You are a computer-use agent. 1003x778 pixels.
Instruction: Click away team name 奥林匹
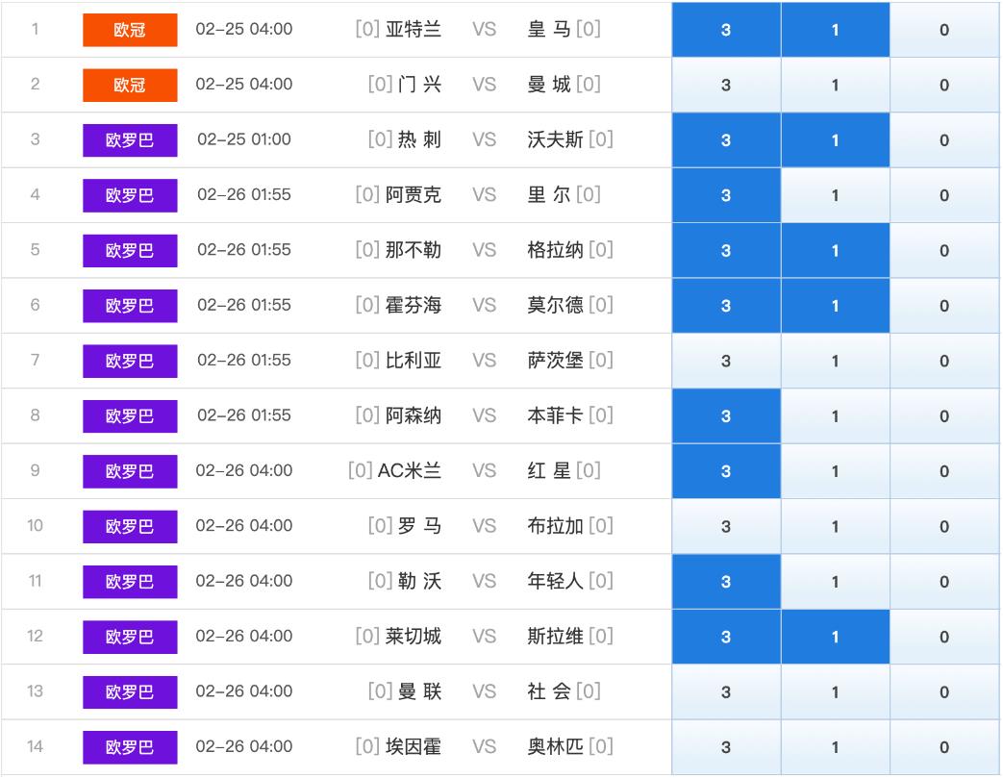coord(555,746)
